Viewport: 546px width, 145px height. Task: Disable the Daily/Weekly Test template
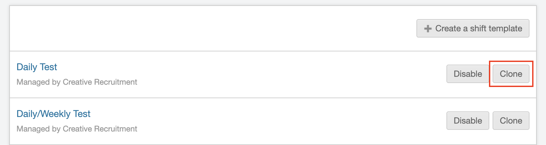coord(468,121)
